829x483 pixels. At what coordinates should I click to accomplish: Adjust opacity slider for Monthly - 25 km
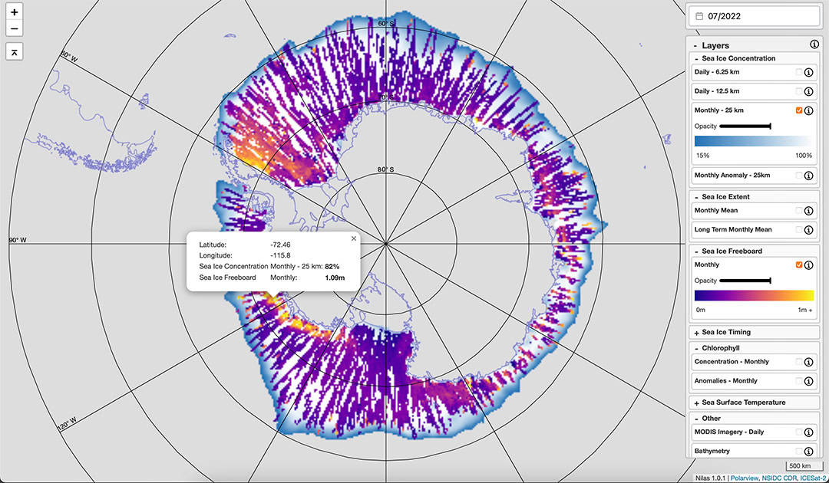tap(745, 127)
